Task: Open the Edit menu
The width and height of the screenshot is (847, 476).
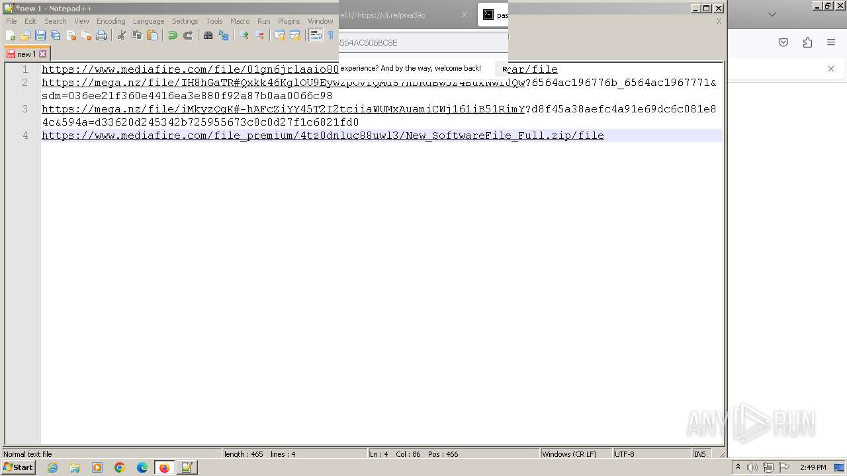Action: (x=30, y=21)
